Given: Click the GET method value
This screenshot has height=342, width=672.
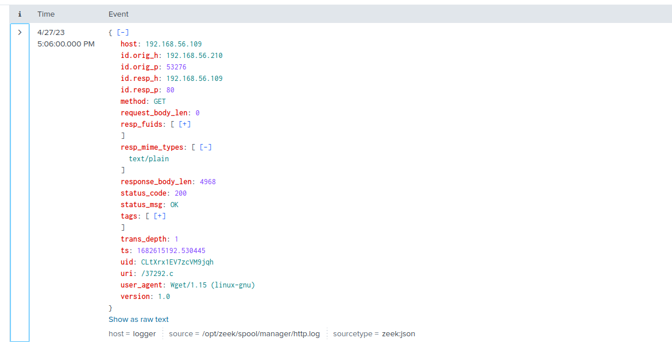Looking at the screenshot, I should click(159, 101).
